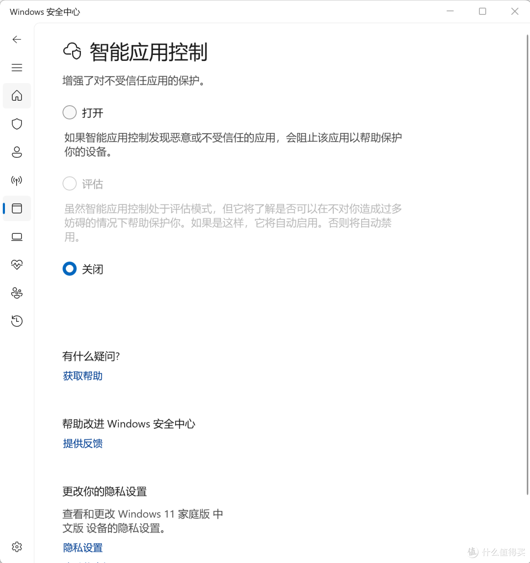Click the 增强了对不受信任应用的保护 subtitle
Screen dimensions: 530x563
coord(134,81)
